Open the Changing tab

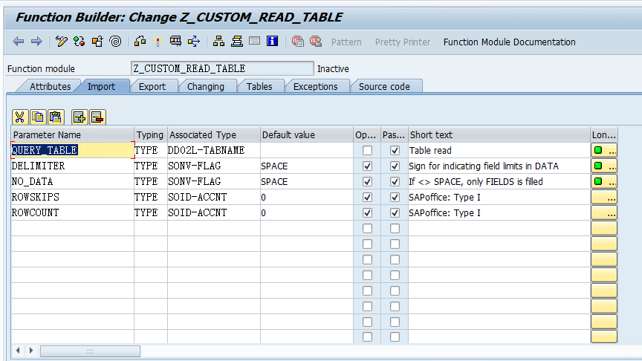pos(206,86)
